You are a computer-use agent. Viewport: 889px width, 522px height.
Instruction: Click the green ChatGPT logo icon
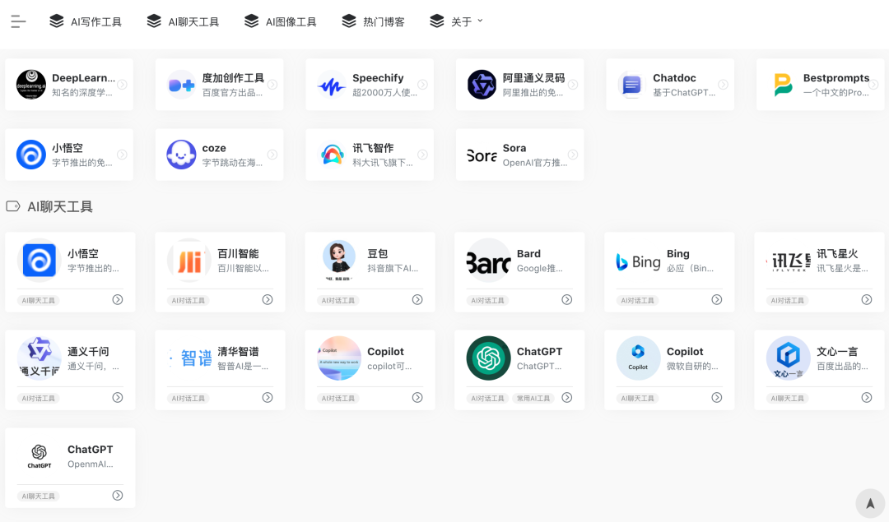pos(488,358)
